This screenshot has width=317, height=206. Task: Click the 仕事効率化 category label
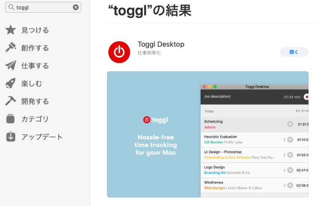click(x=149, y=53)
